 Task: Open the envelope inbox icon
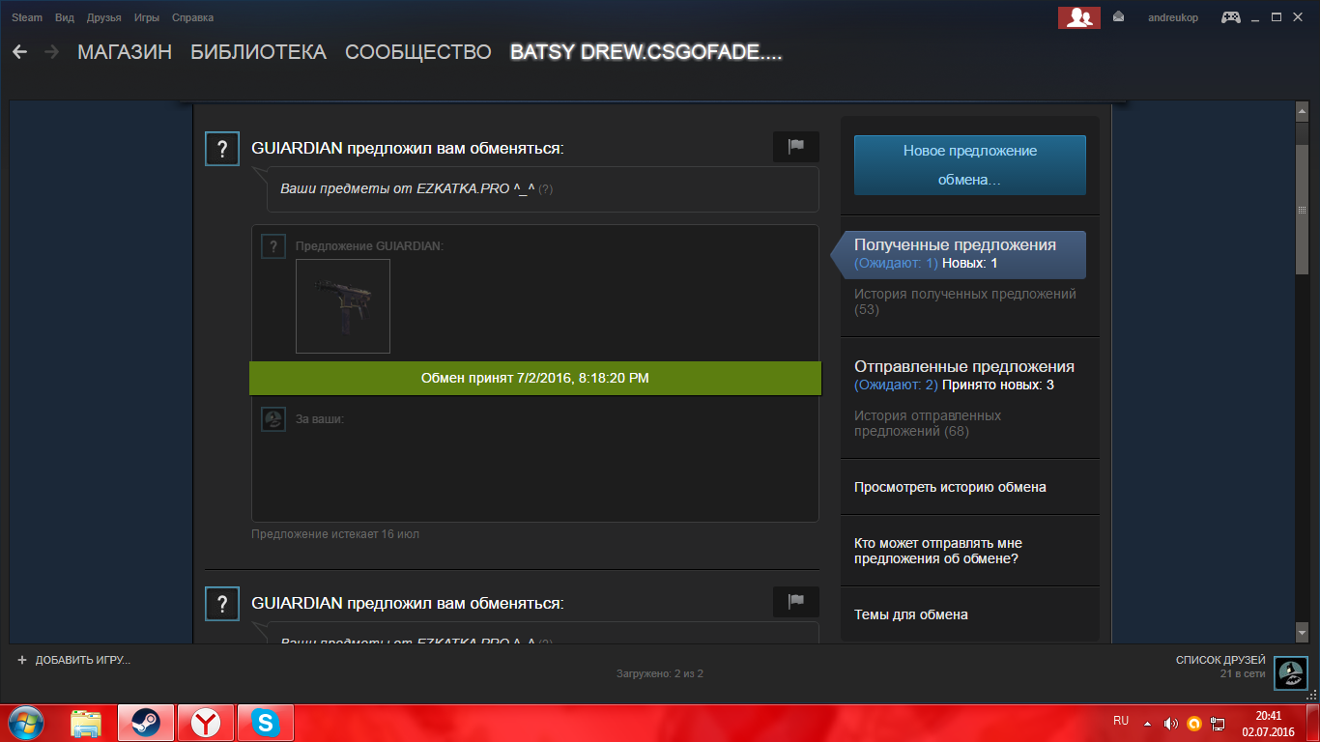coord(1119,17)
